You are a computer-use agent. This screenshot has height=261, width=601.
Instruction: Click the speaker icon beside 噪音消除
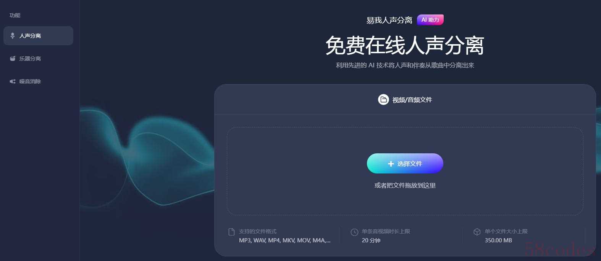coord(13,81)
